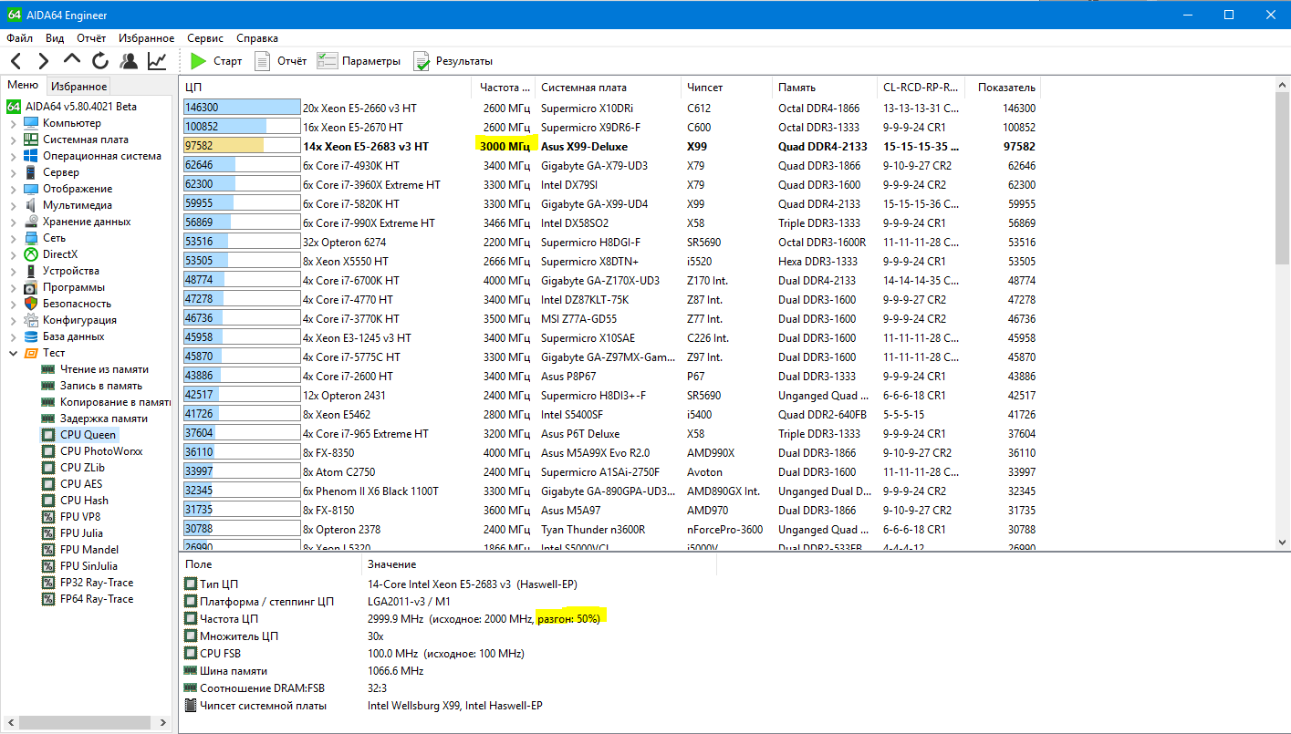Expand the Сеть tree node
Image resolution: width=1291 pixels, height=734 pixels.
click(x=13, y=238)
